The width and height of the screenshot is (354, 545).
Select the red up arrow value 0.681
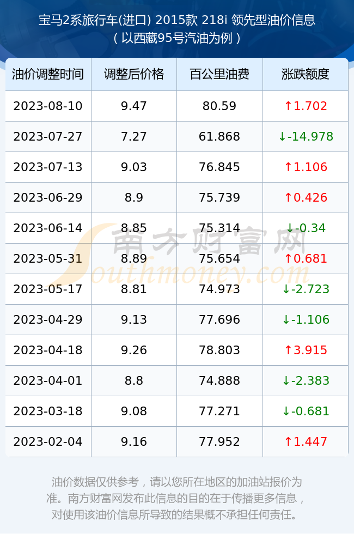coord(306,258)
